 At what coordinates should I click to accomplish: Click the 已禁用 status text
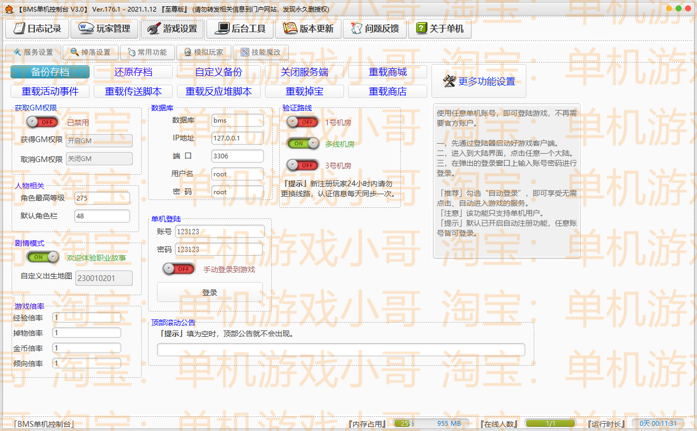(x=78, y=123)
